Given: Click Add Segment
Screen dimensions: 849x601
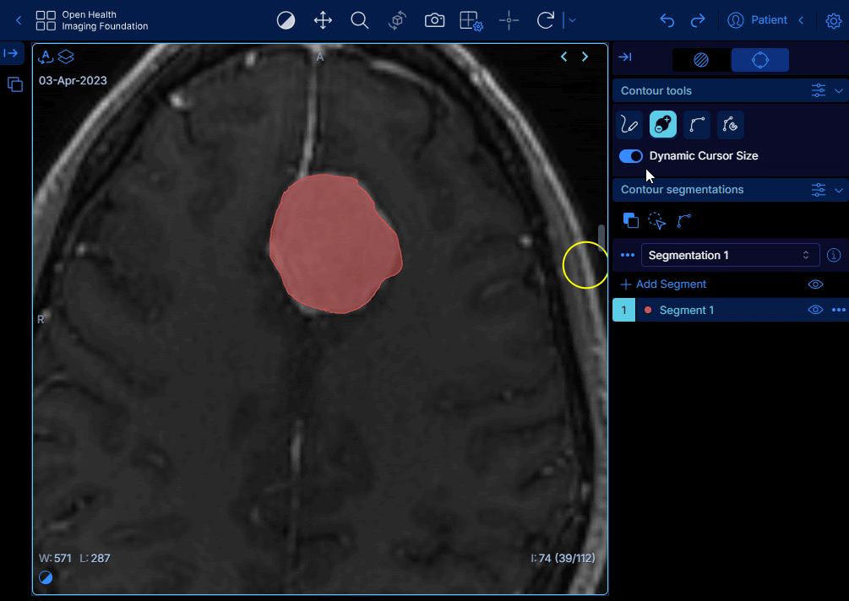Looking at the screenshot, I should tap(663, 284).
